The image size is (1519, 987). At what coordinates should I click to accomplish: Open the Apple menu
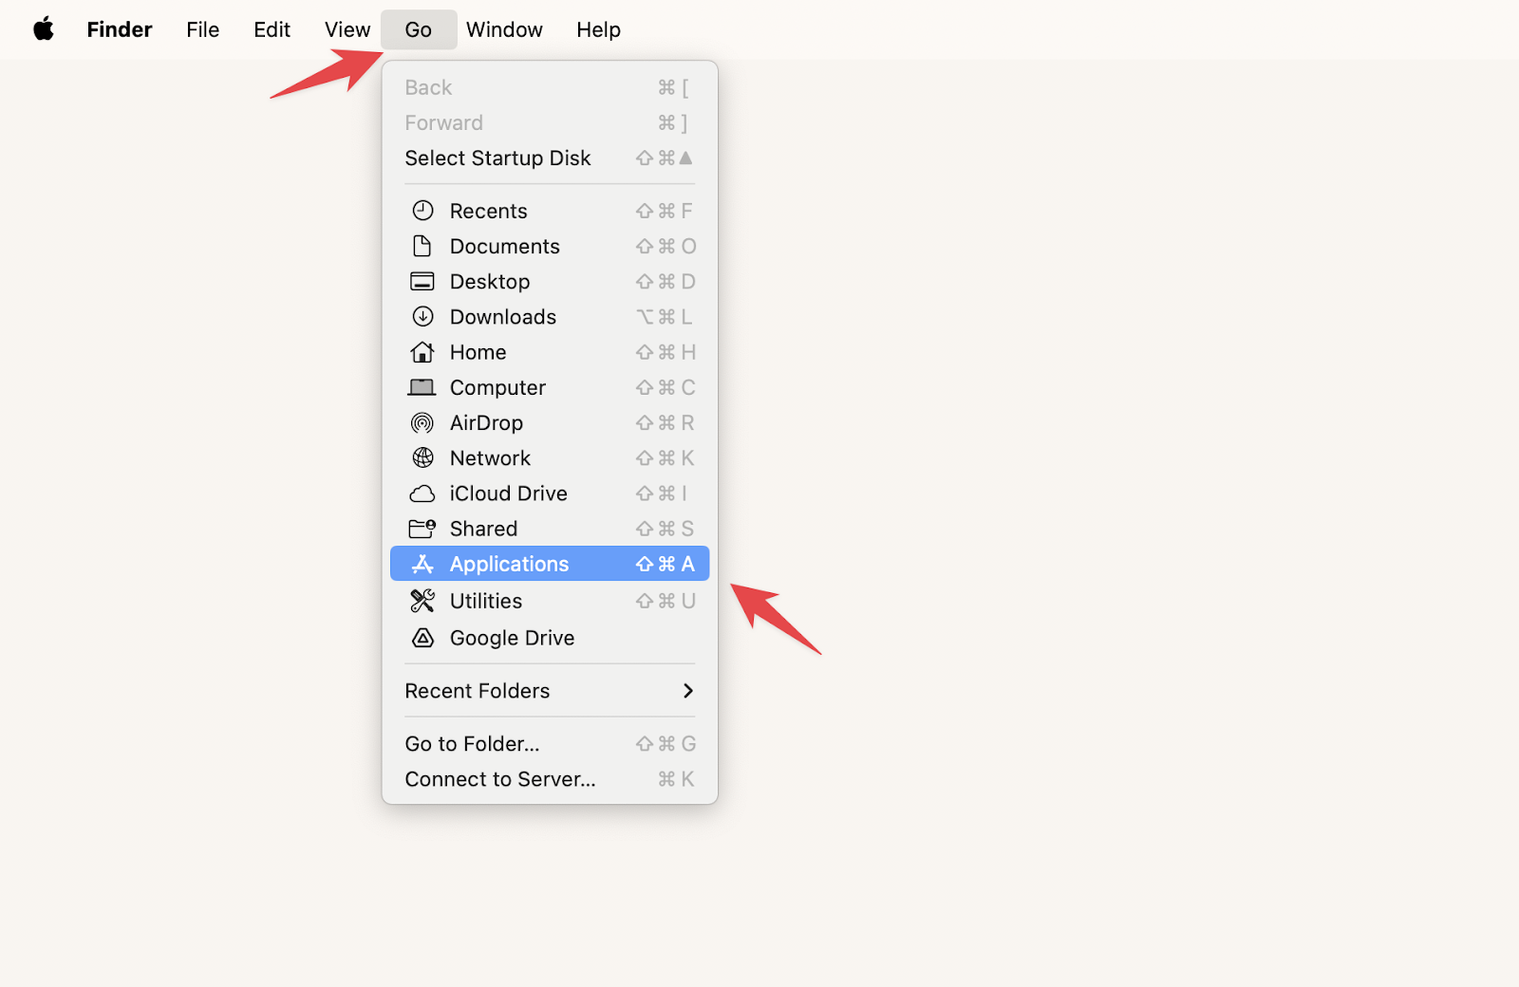tap(41, 29)
